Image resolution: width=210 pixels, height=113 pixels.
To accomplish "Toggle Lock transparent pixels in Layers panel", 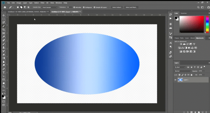I will (x=180, y=75).
